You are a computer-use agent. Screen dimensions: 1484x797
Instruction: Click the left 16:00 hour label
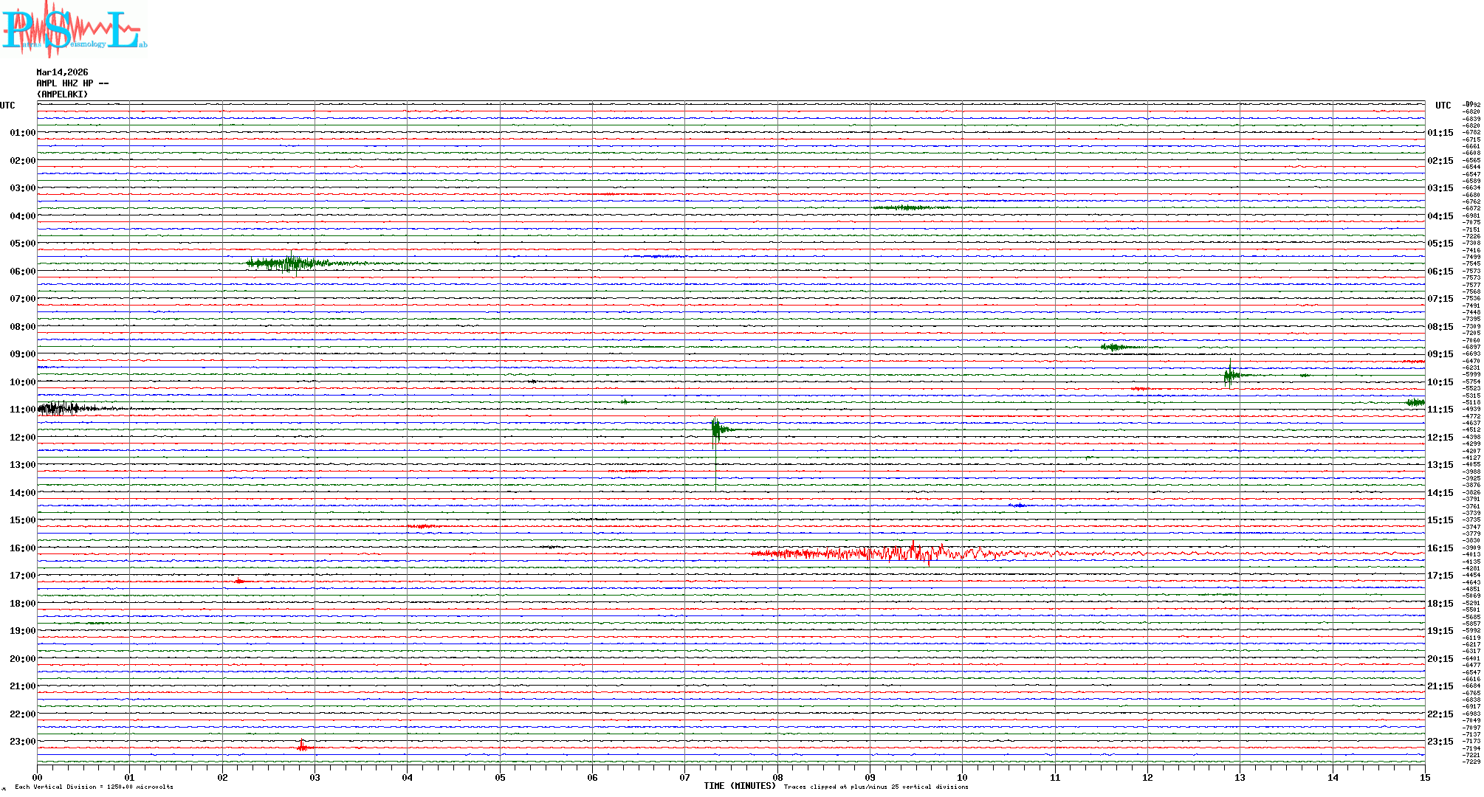pos(22,548)
